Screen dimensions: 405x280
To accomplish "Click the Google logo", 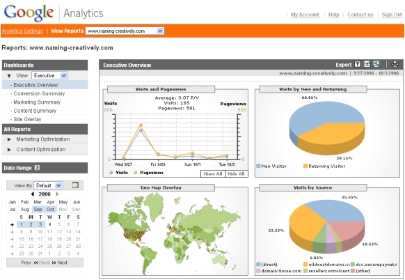I will [x=29, y=13].
